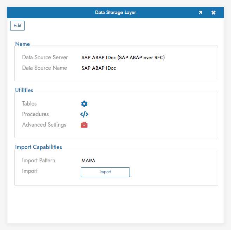Click the Import Capabilities section heading
231x230 pixels.
[39, 147]
